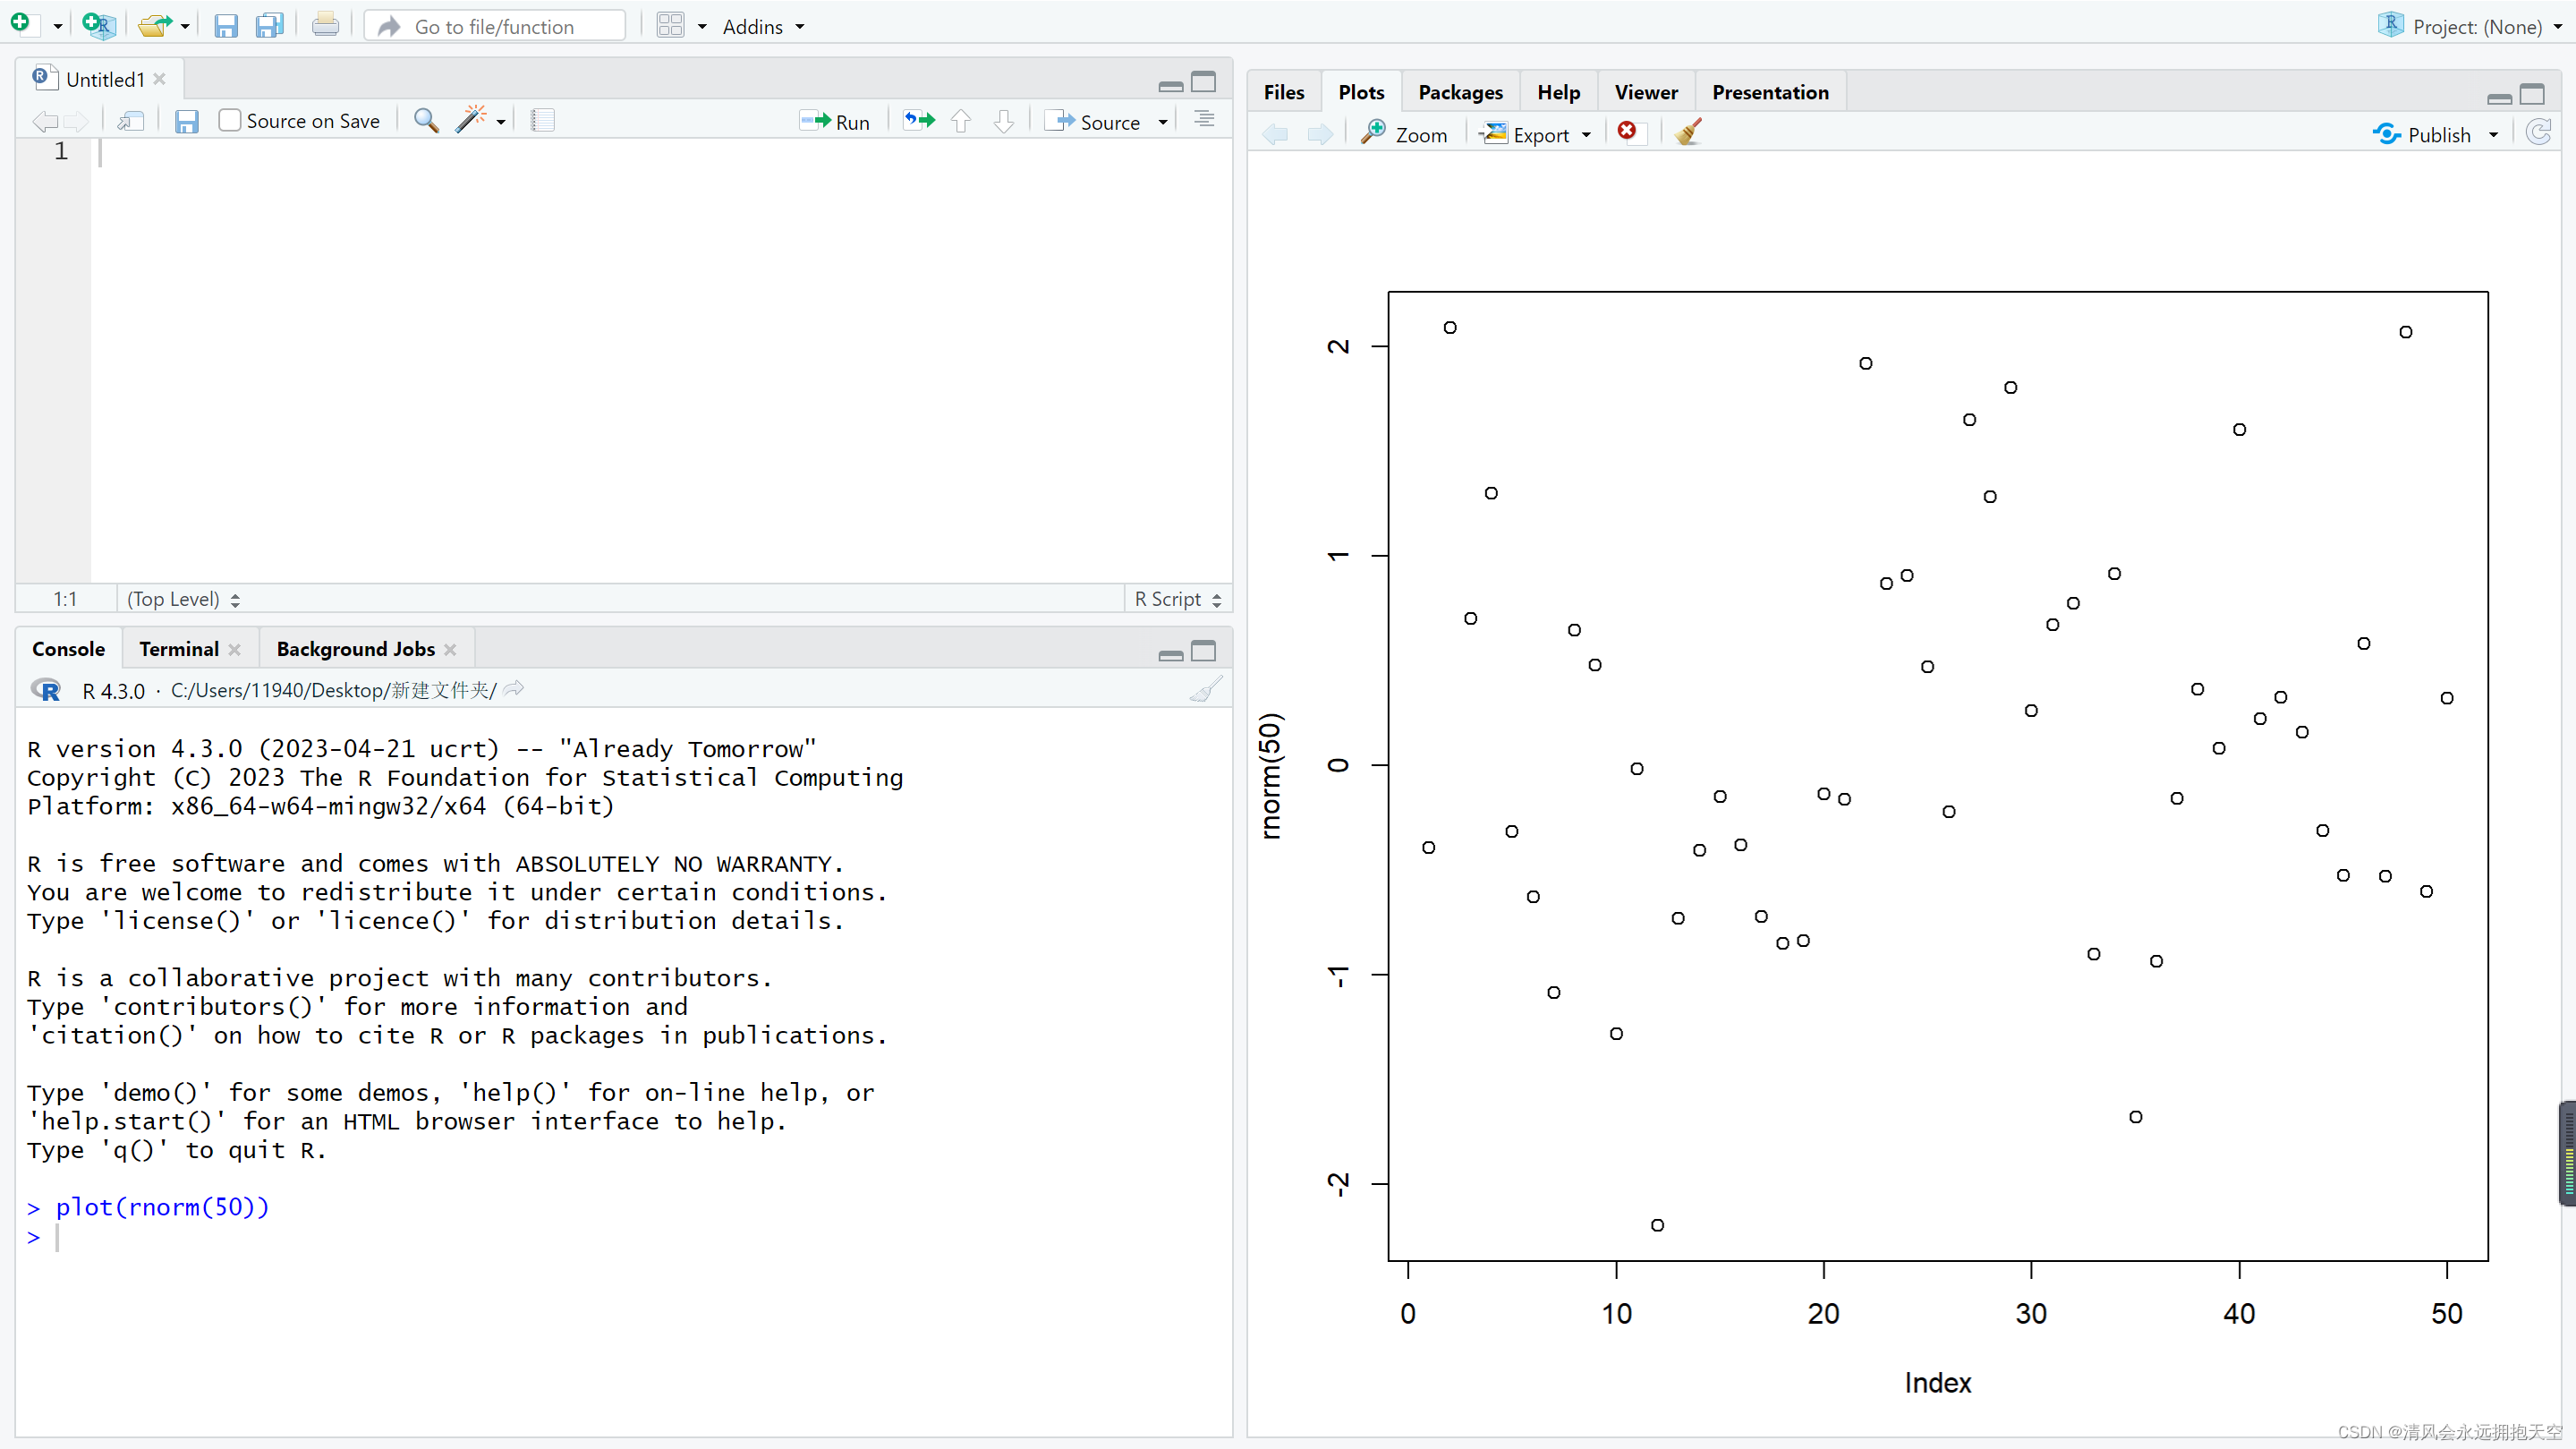Select the Console tab
Viewport: 2576px width, 1449px height.
click(x=68, y=649)
